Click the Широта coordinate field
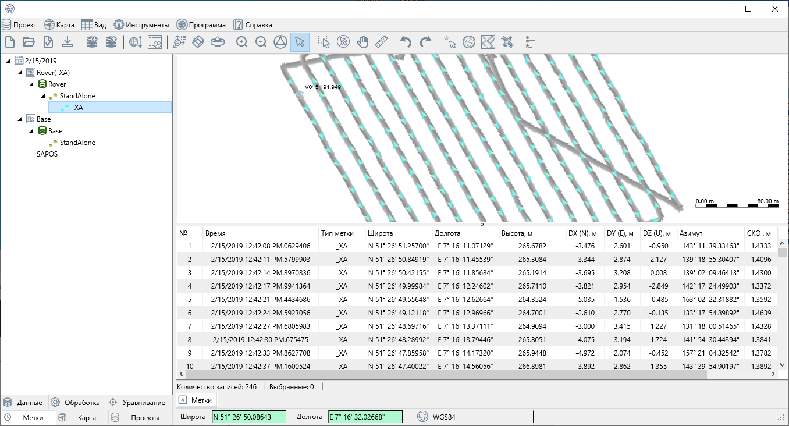The height and width of the screenshot is (426, 789). point(249,417)
